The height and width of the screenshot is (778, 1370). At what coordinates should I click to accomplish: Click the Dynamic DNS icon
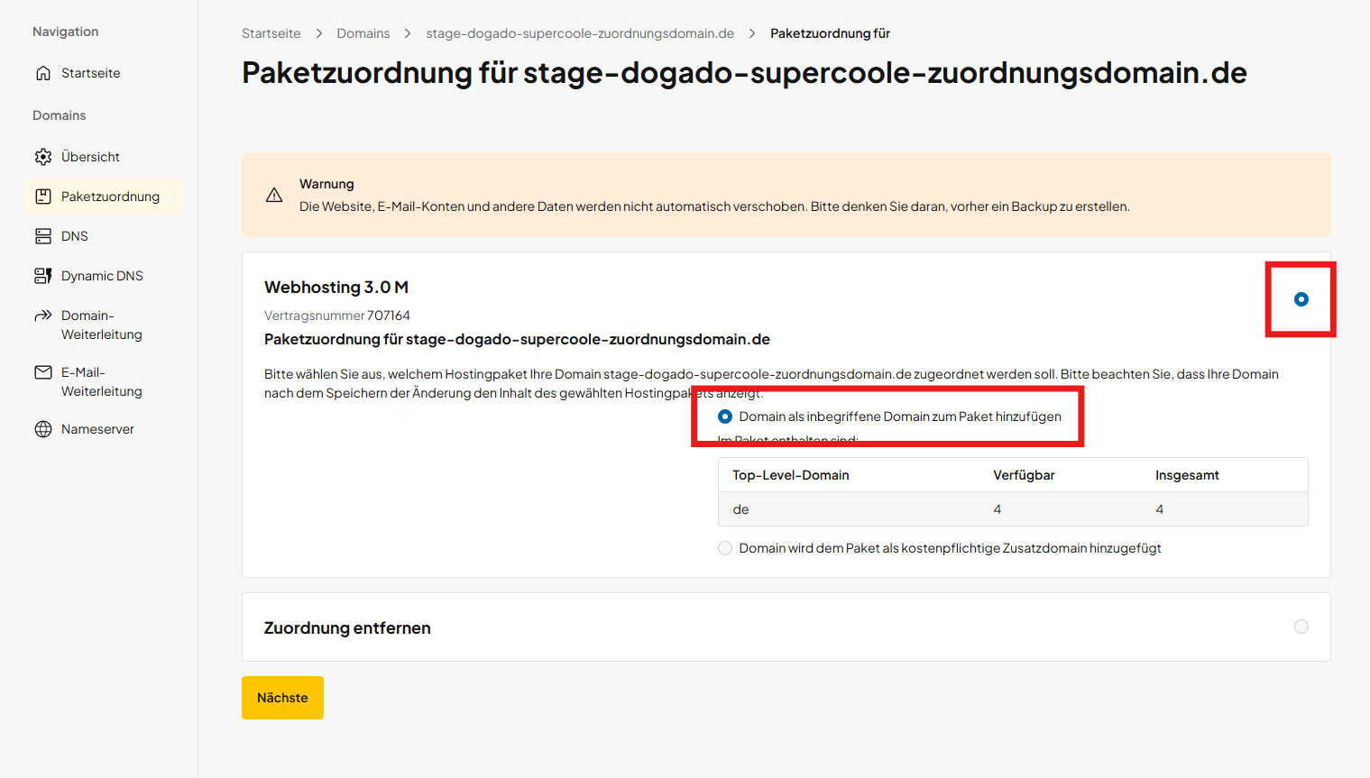tap(43, 276)
